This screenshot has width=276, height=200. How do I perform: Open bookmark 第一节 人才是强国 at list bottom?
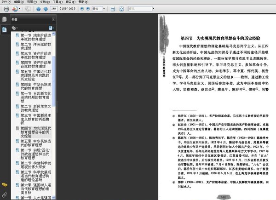click(x=36, y=198)
